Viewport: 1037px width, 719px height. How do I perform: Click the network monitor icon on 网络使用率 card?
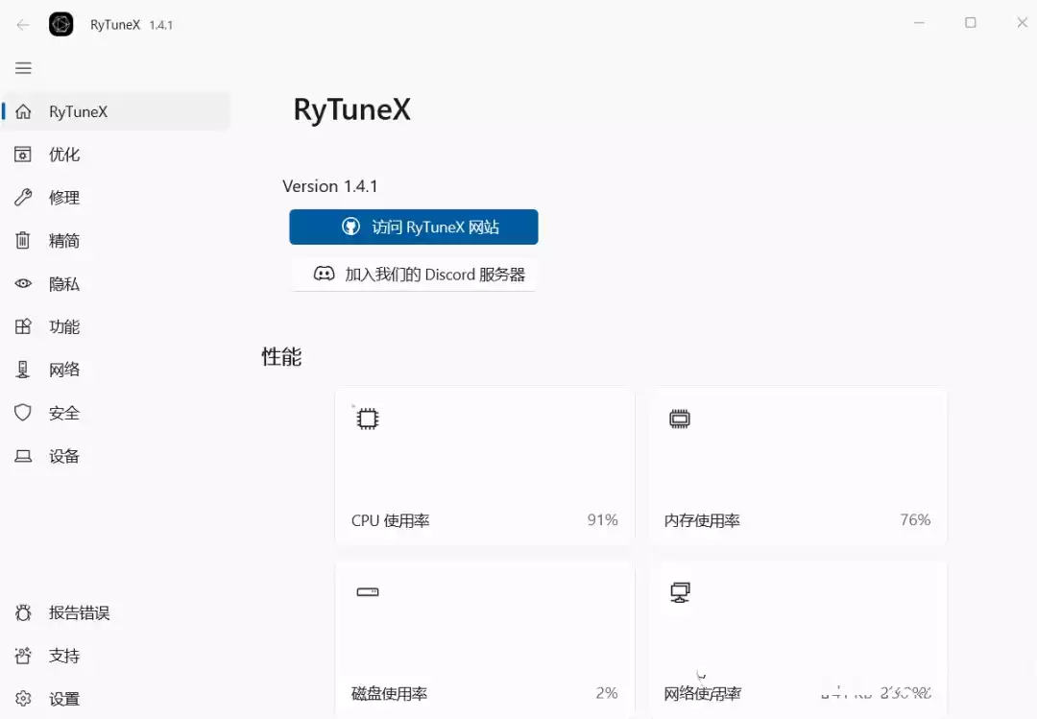point(680,591)
